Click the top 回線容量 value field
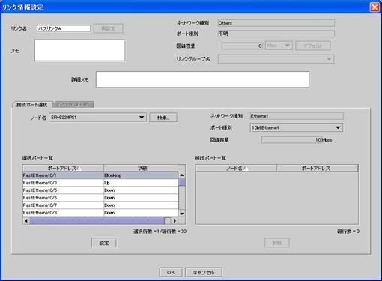This screenshot has height=281, width=382. [242, 46]
